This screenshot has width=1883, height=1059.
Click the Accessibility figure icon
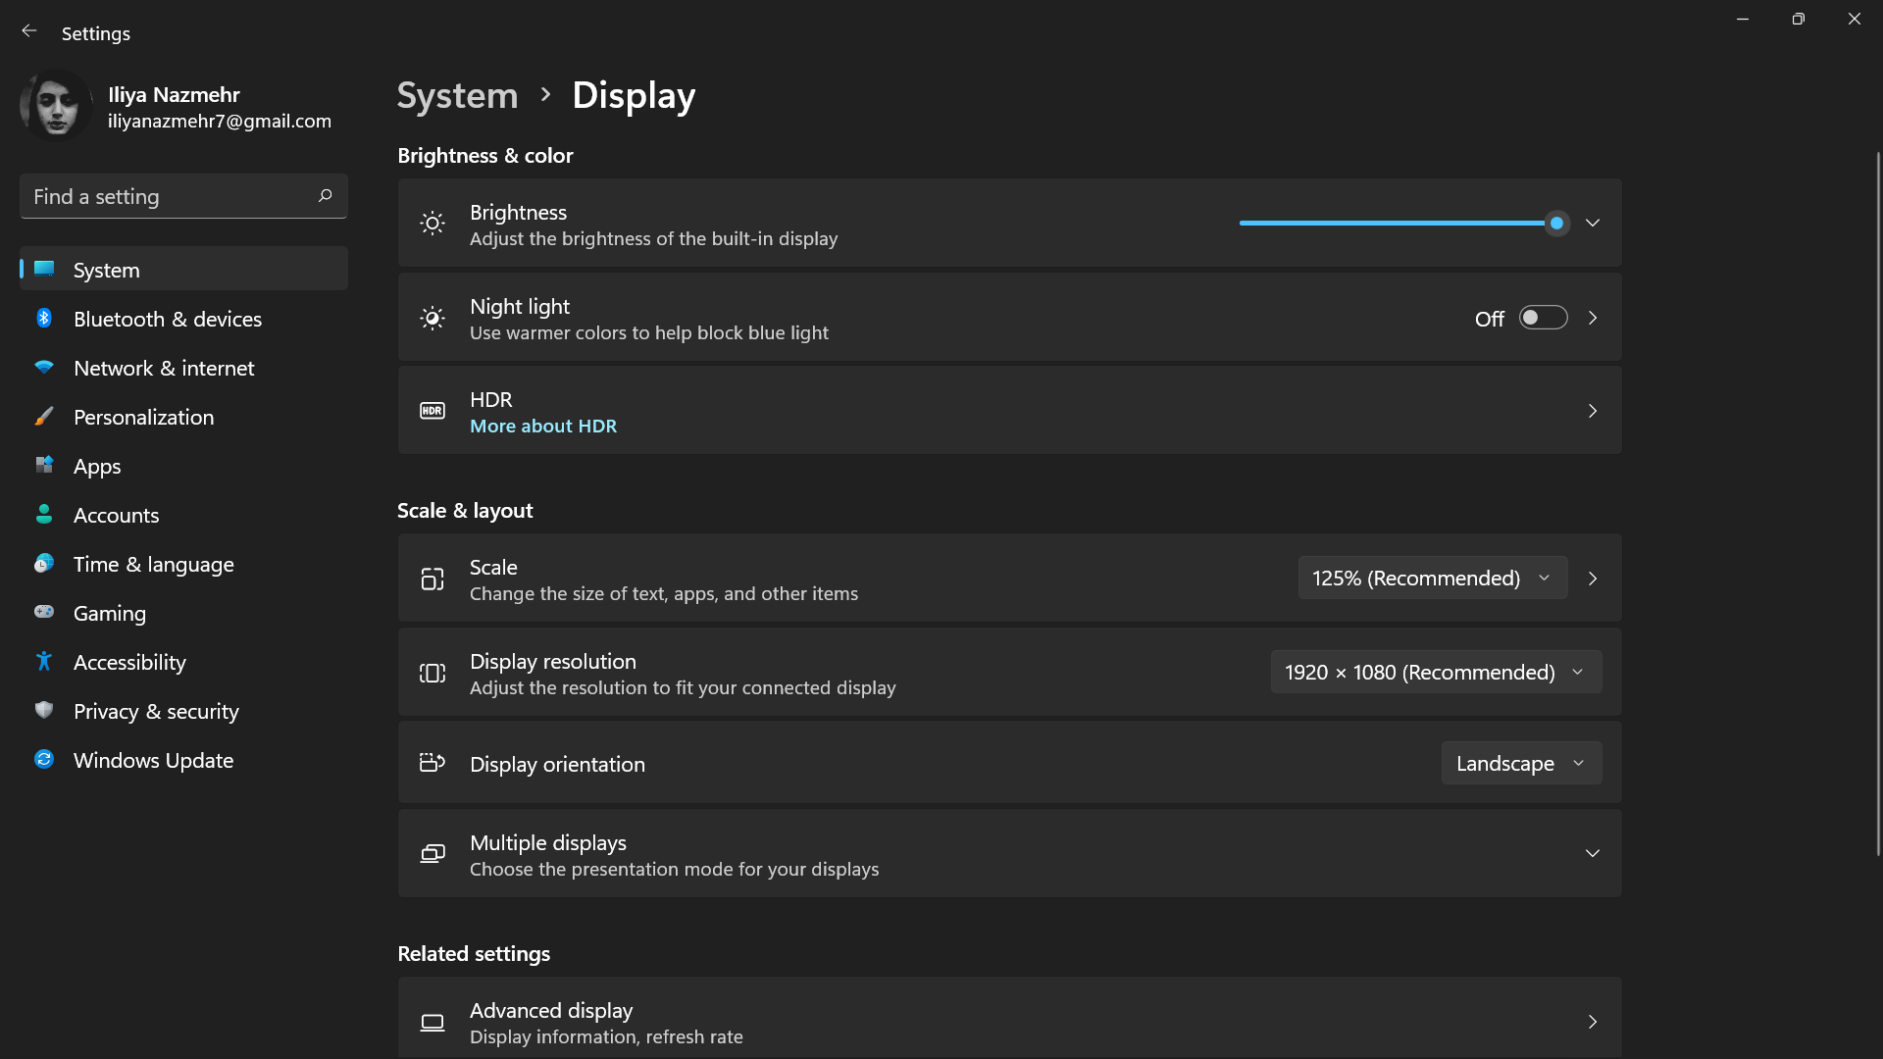point(44,661)
